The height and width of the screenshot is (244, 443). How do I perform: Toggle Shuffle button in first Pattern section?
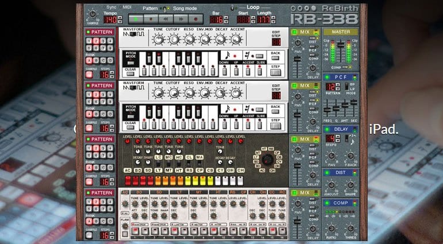point(89,75)
